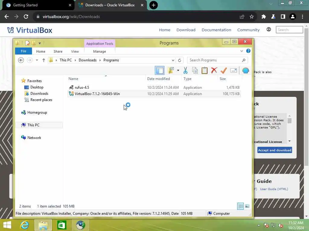Open the arrow menu beside folder options

coord(178,70)
